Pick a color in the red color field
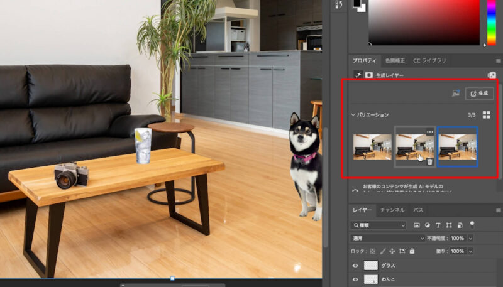 coord(424,22)
